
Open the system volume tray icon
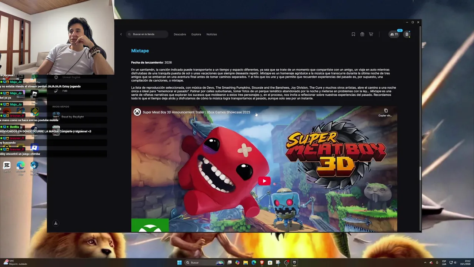[455, 263]
